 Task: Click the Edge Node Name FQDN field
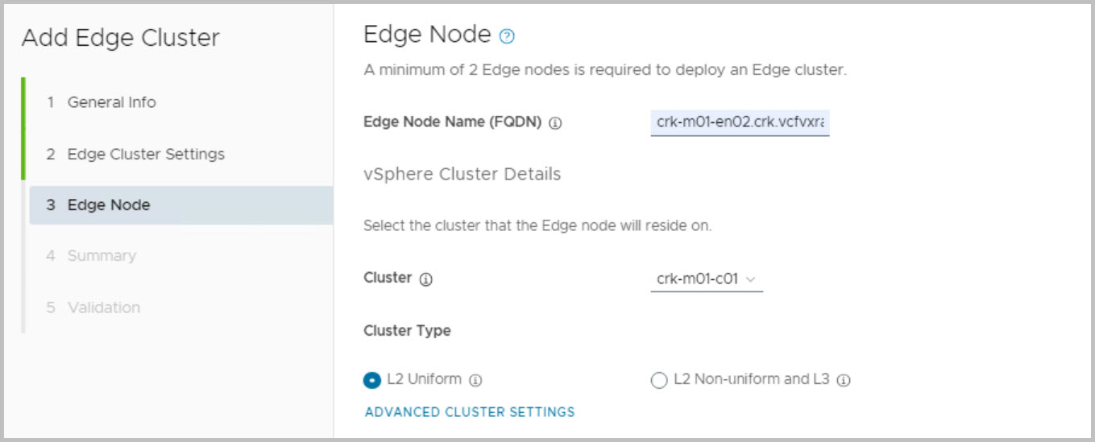740,123
